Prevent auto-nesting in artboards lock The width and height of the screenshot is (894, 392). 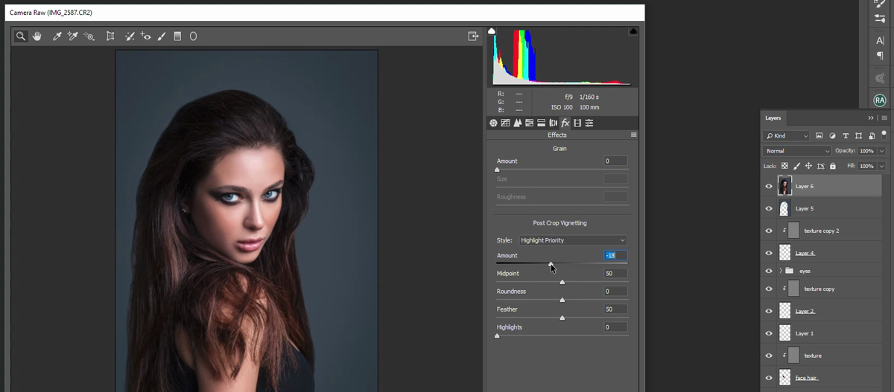click(821, 166)
